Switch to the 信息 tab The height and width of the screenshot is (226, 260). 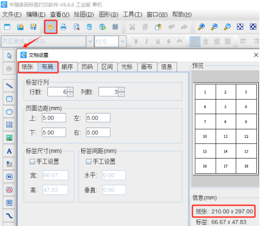point(166,67)
